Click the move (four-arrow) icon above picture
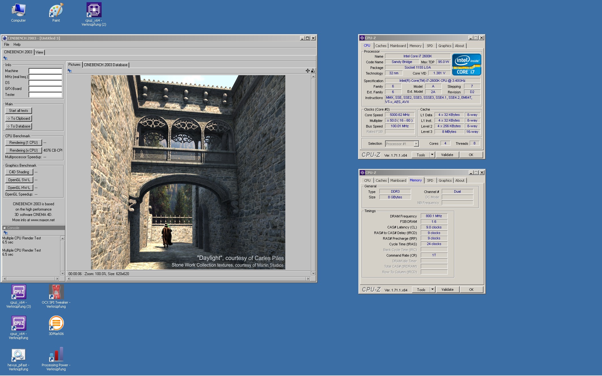 [308, 71]
